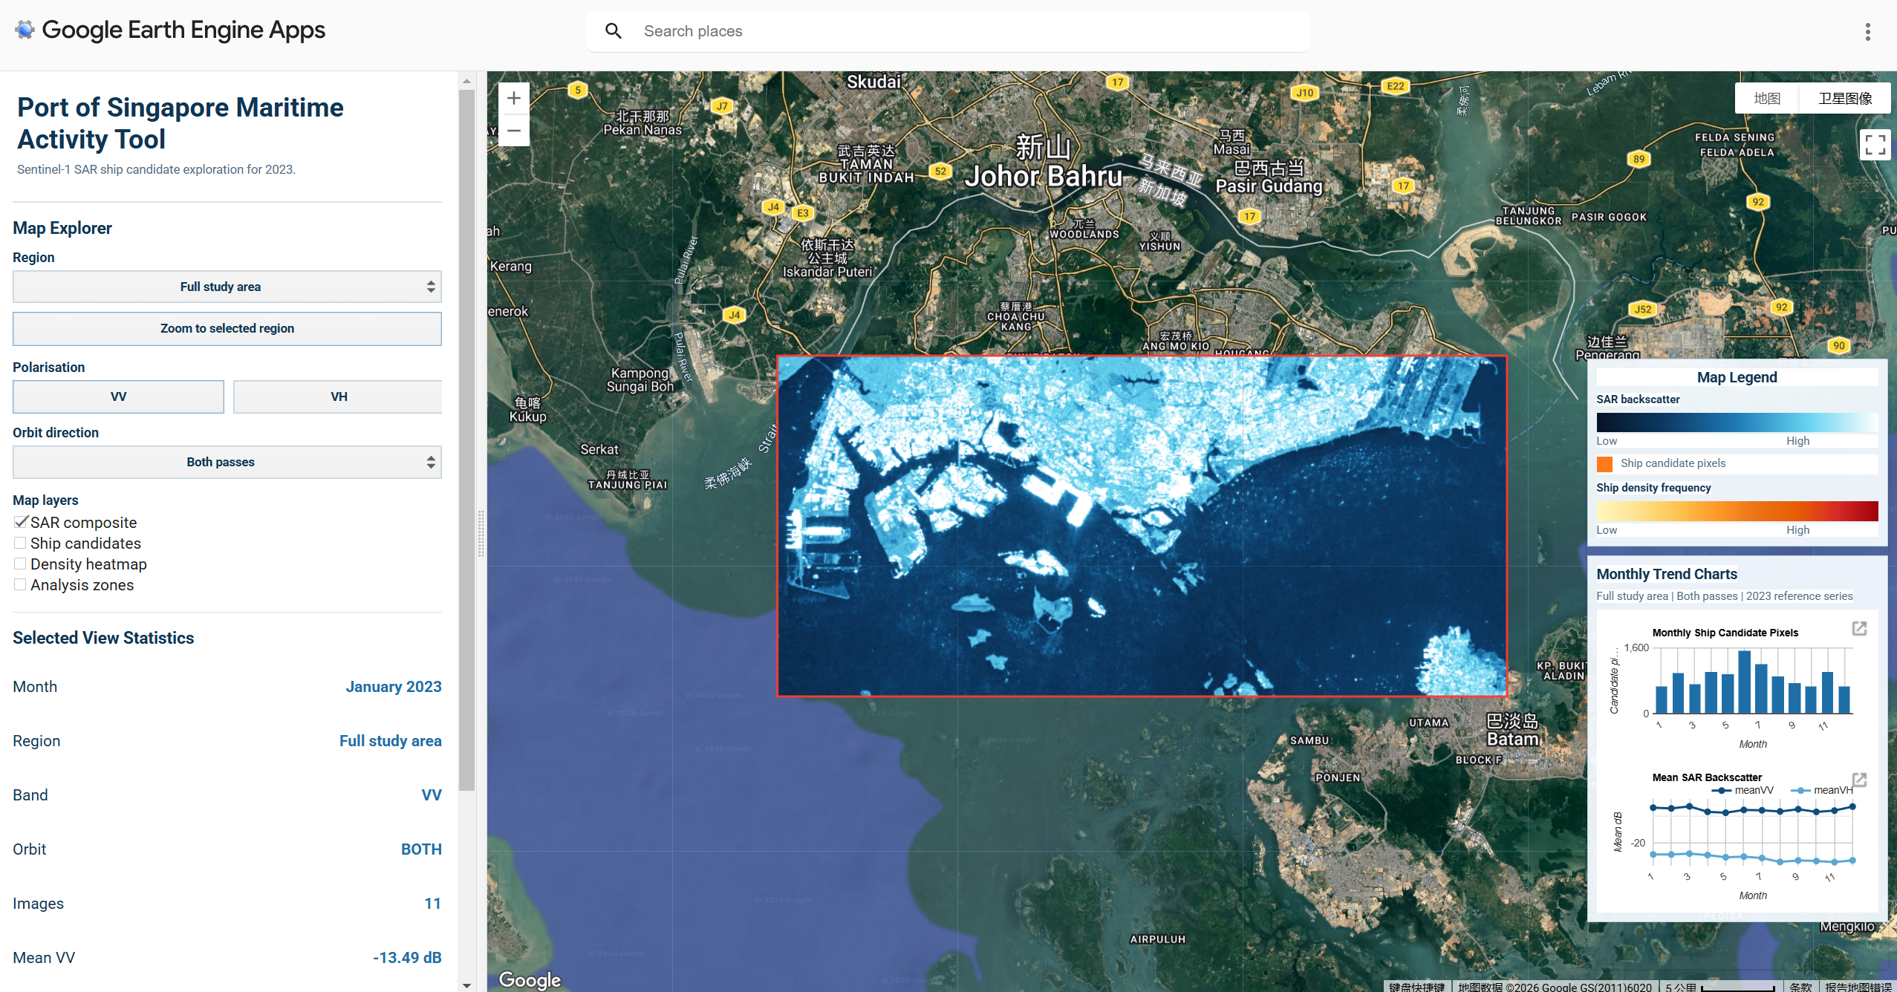
Task: Click the January 2023 month value
Action: coord(394,687)
